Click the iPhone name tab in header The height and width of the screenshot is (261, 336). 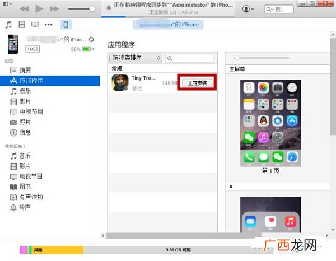click(x=168, y=25)
